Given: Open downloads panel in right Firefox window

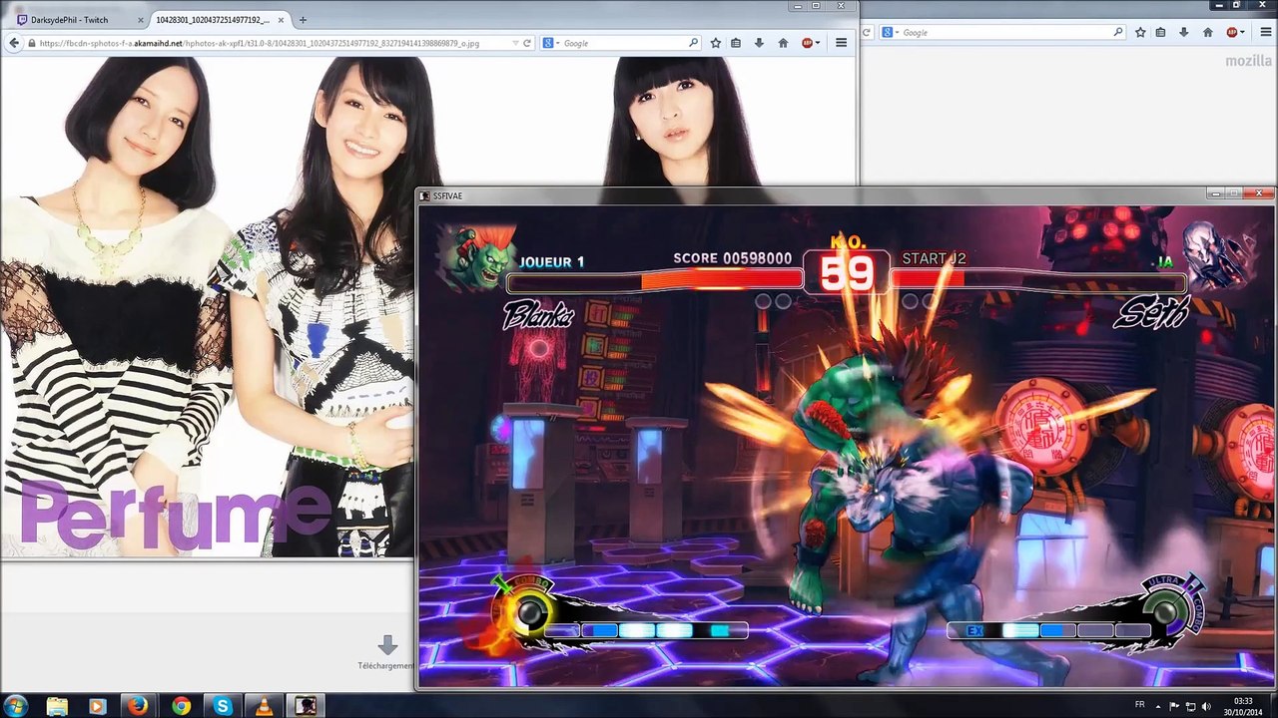Looking at the screenshot, I should pos(1184,32).
